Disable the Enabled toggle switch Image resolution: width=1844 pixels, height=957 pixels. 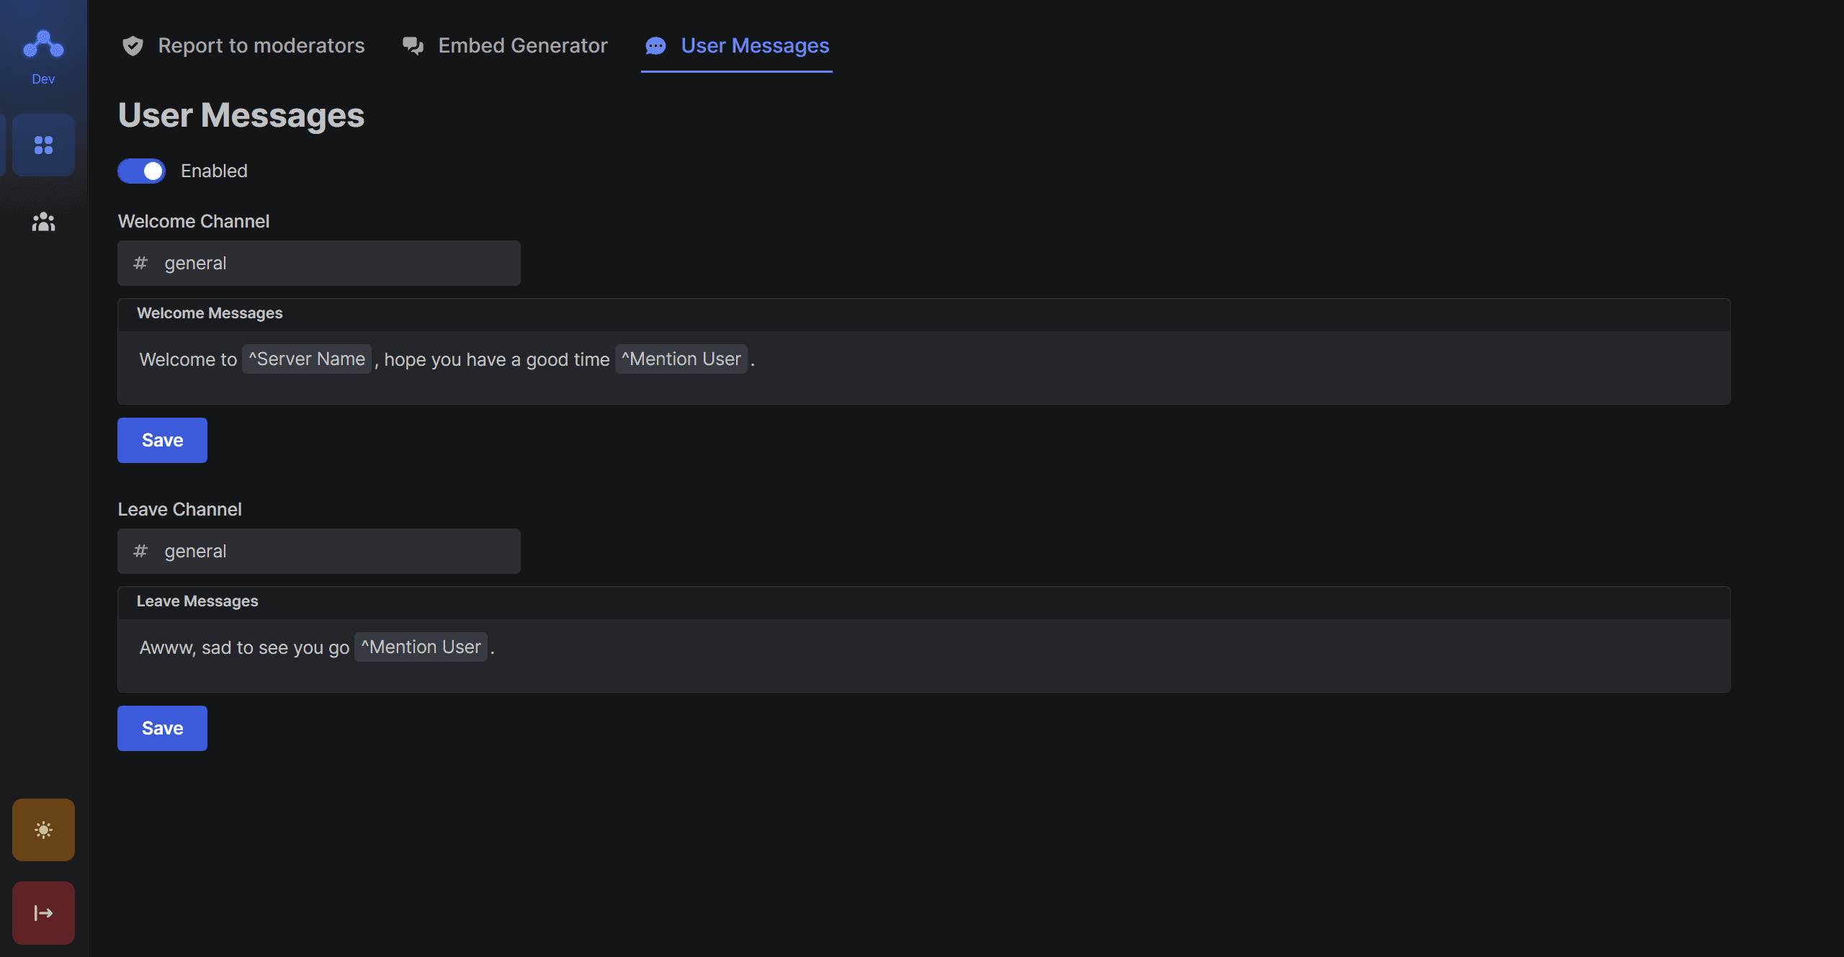(142, 171)
